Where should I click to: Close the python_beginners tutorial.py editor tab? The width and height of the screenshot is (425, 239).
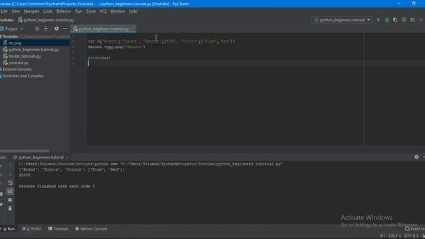[x=132, y=29]
